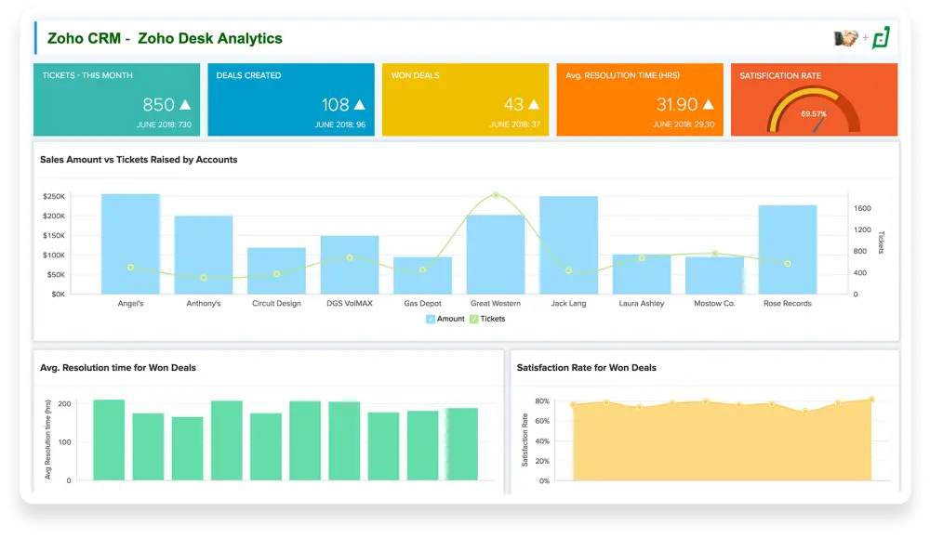Click the Circuit Design axis label
Viewport: 930px width, 538px height.
(x=276, y=303)
